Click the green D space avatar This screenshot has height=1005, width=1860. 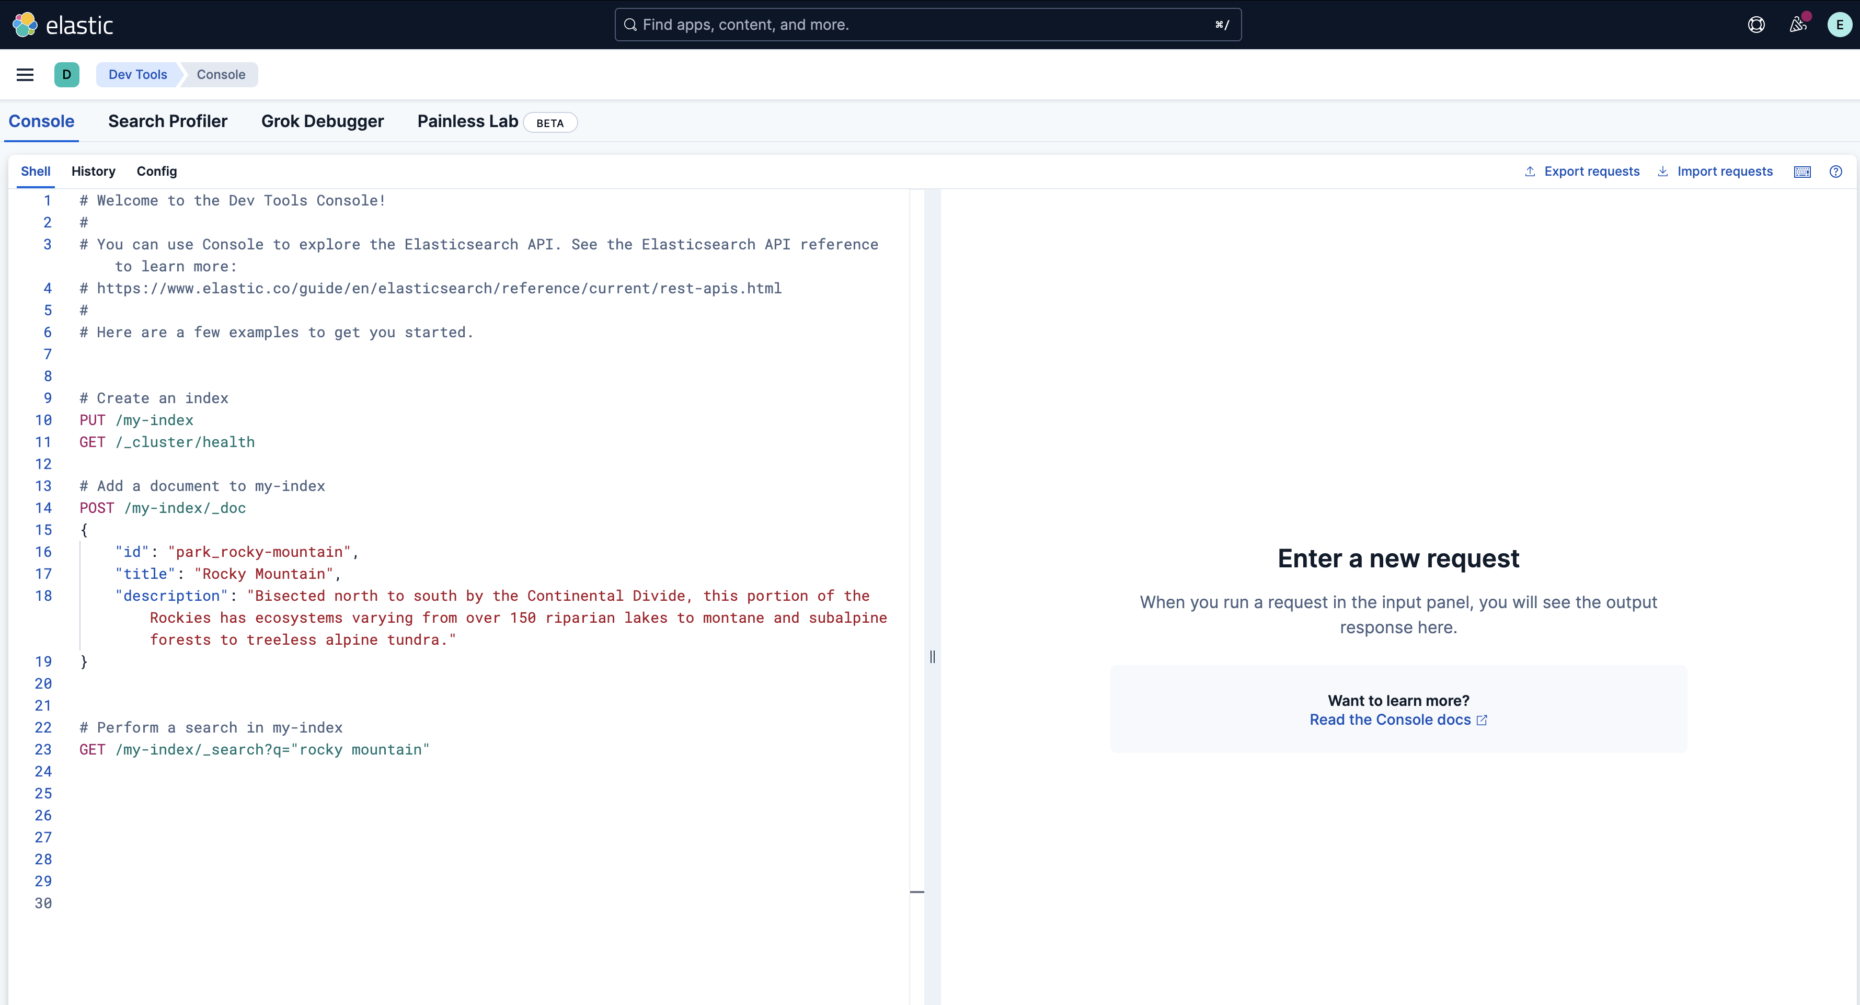point(66,74)
